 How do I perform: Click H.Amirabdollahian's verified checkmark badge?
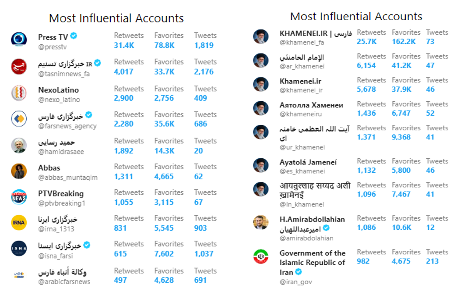pyautogui.click(x=327, y=228)
